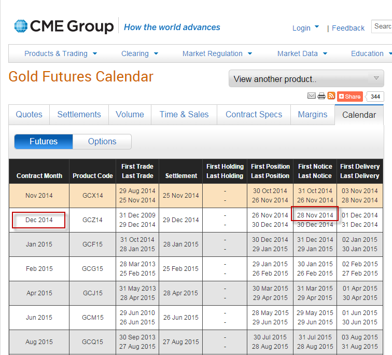
Task: Open the Margins tab
Action: [x=313, y=115]
